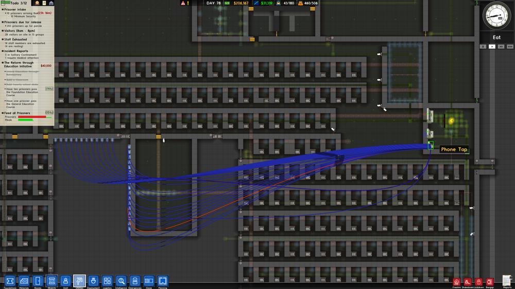Trigger a prison Shakedown
Viewport: 515px width, 289px height.
[x=468, y=282]
